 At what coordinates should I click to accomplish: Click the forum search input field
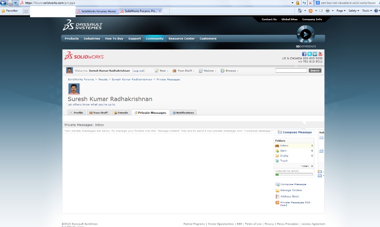[291, 70]
